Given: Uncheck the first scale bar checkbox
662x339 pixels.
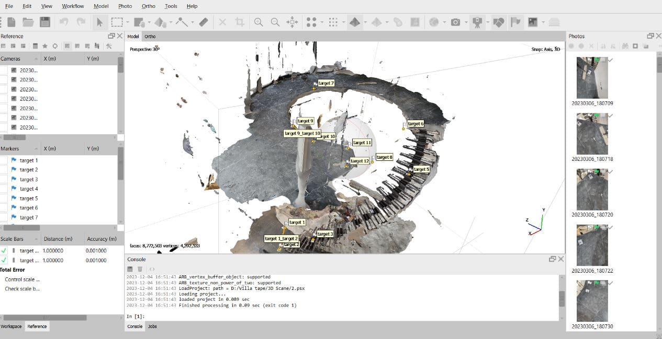Looking at the screenshot, I should coord(4,251).
